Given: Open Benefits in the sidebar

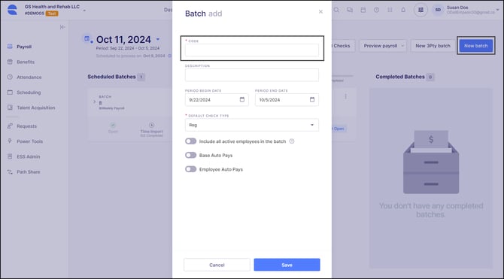Looking at the screenshot, I should (x=26, y=62).
